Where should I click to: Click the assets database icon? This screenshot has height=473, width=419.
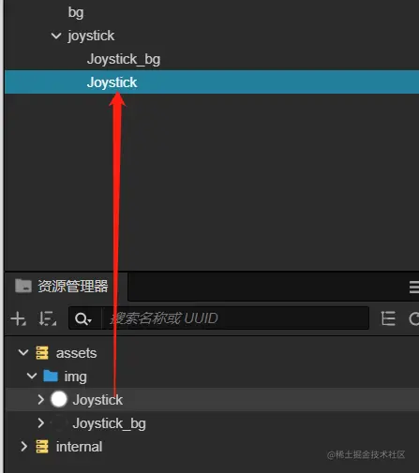coord(42,353)
